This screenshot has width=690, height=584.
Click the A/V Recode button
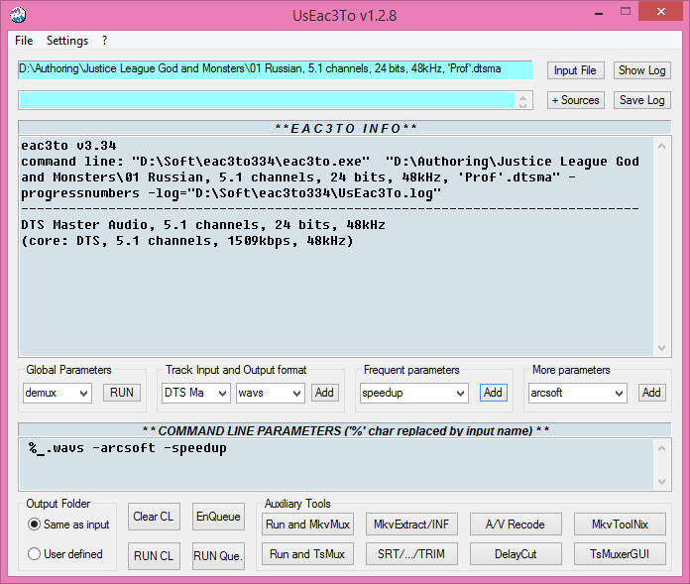coord(516,525)
